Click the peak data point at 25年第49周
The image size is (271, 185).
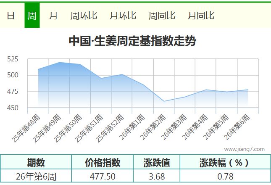pyautogui.click(x=59, y=62)
